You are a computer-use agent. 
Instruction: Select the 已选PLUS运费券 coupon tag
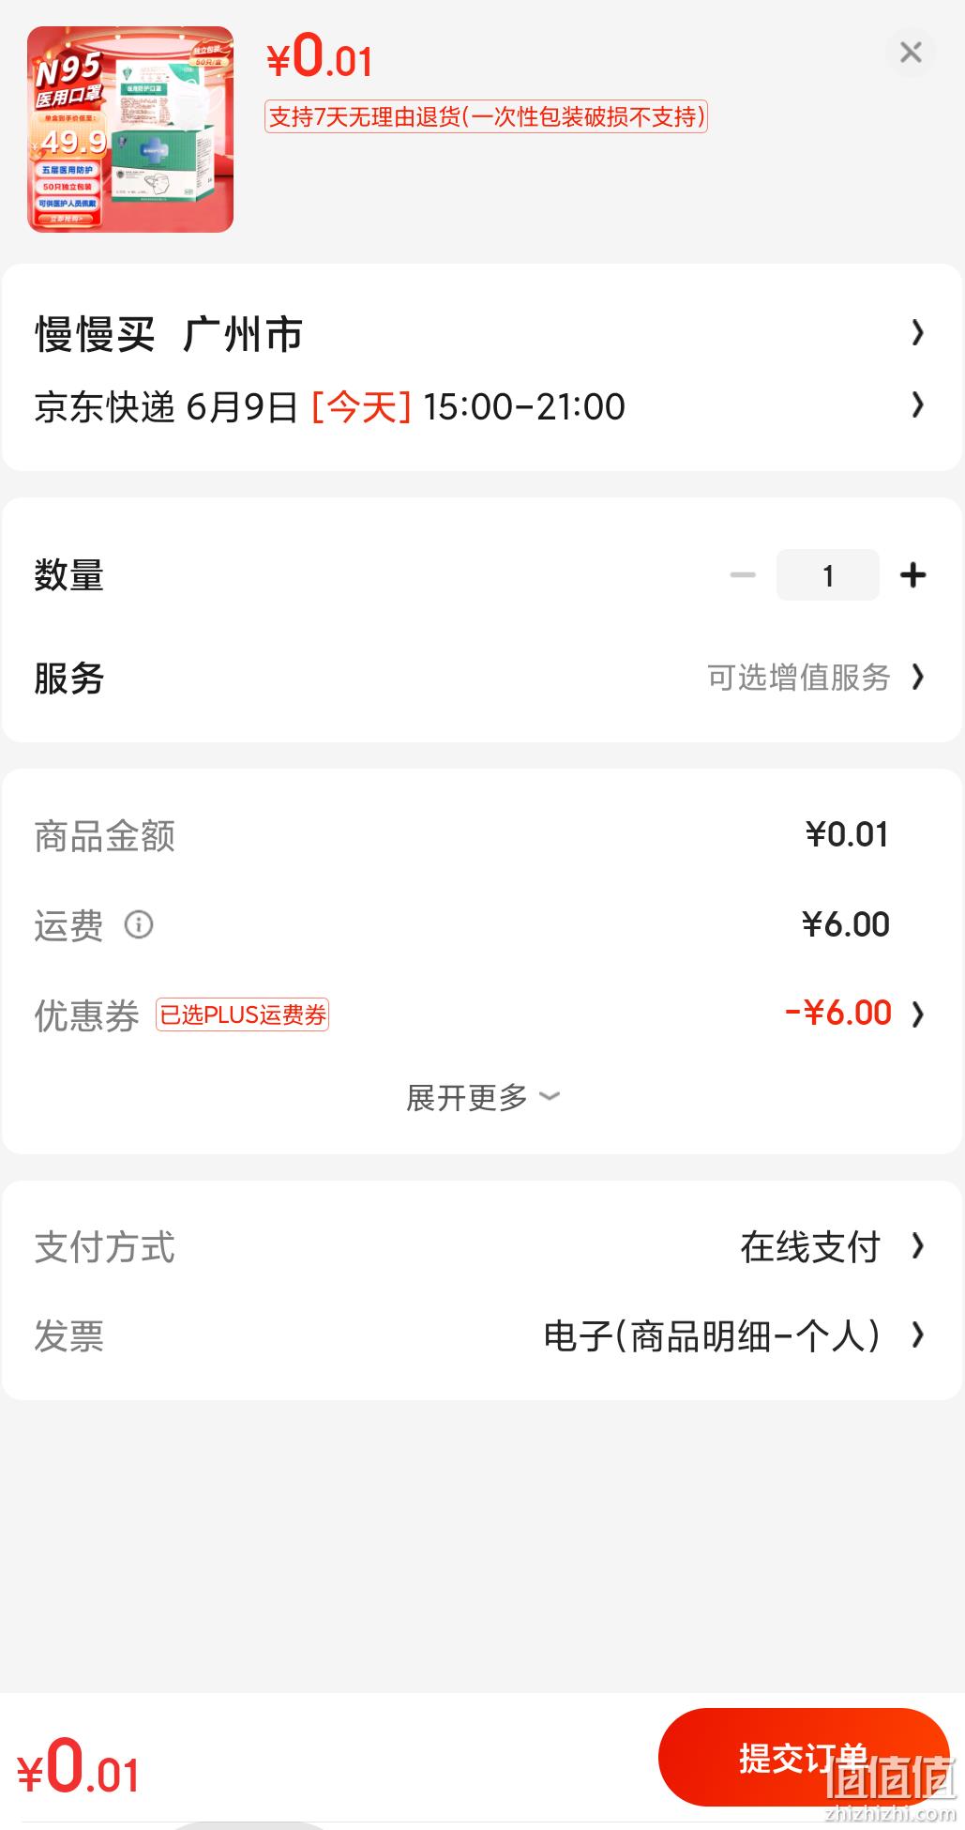(242, 1014)
